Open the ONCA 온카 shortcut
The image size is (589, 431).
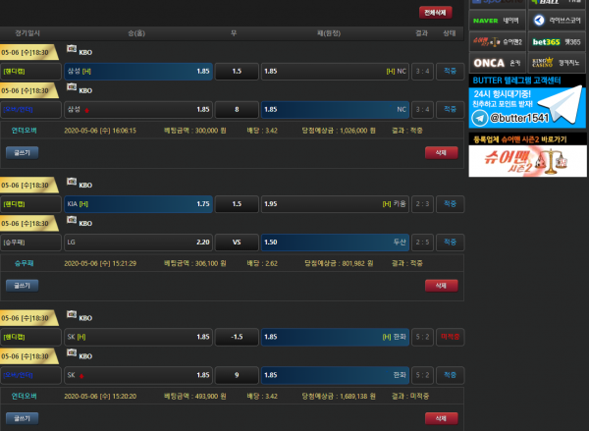pos(495,62)
